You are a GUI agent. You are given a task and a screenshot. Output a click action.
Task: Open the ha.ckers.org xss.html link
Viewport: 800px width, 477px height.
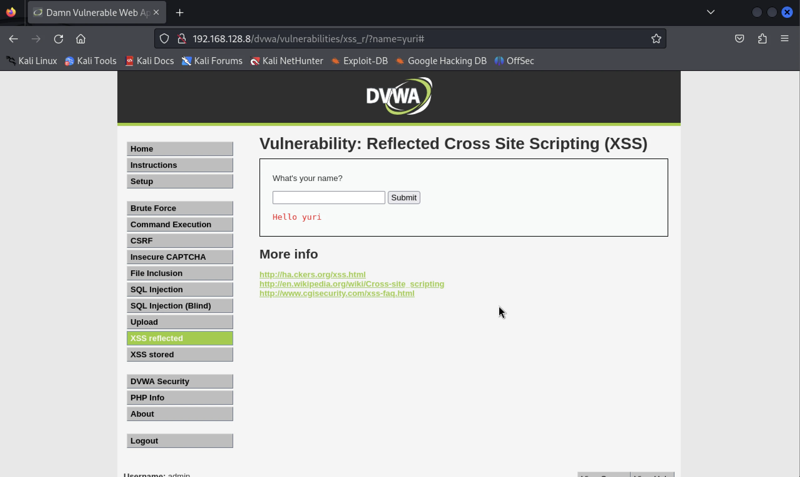312,274
